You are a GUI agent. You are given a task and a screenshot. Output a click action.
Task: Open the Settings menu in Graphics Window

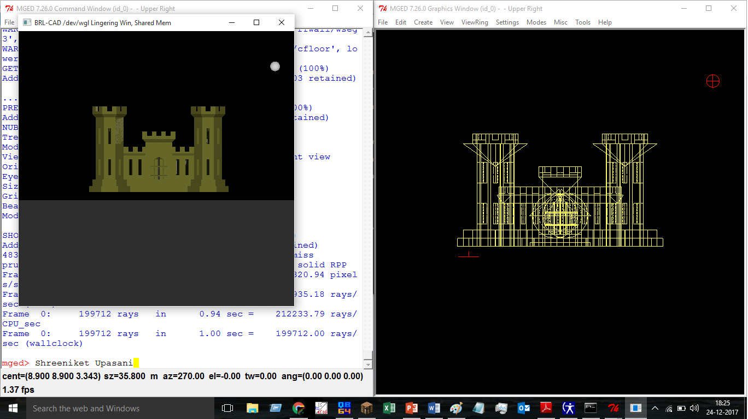click(x=507, y=22)
